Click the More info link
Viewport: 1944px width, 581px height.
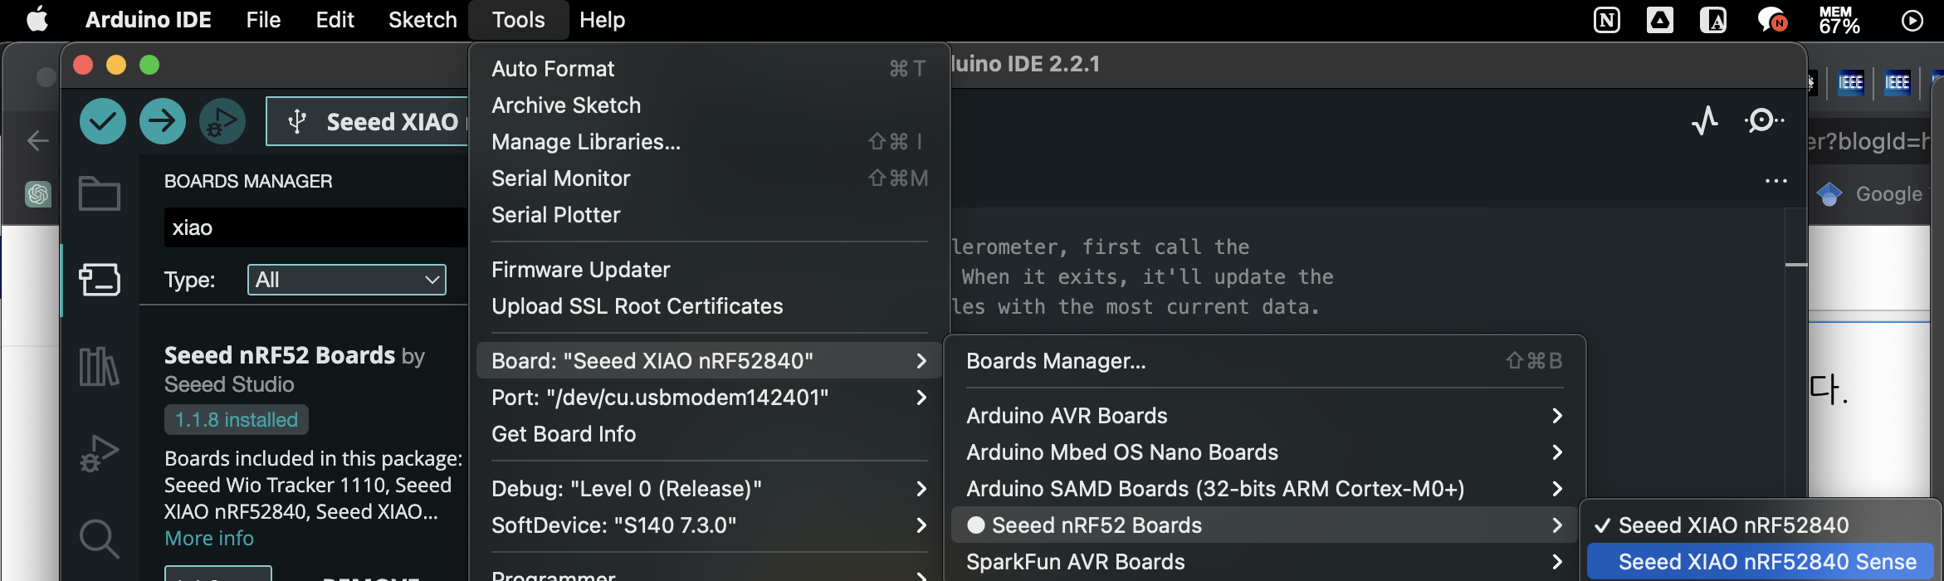pyautogui.click(x=209, y=539)
